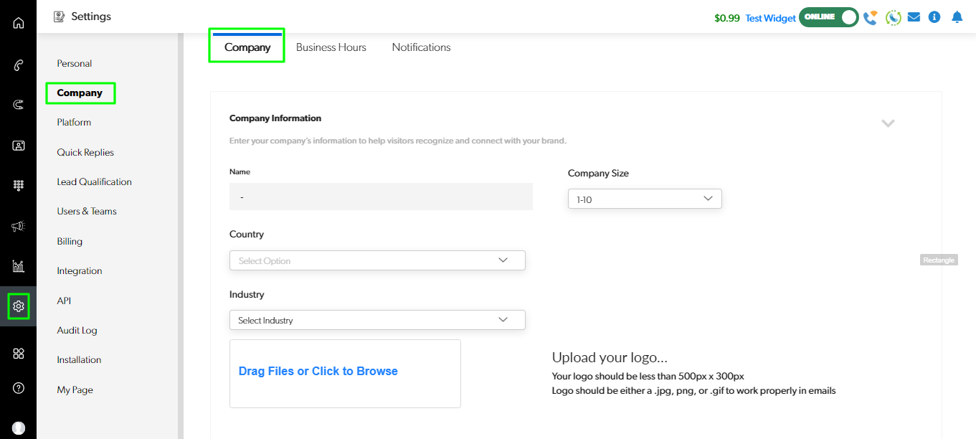The height and width of the screenshot is (439, 976).
Task: Switch to the Business Hours tab
Action: point(331,47)
